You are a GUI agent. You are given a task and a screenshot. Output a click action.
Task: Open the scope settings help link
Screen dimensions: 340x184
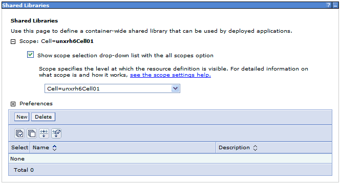pos(171,75)
